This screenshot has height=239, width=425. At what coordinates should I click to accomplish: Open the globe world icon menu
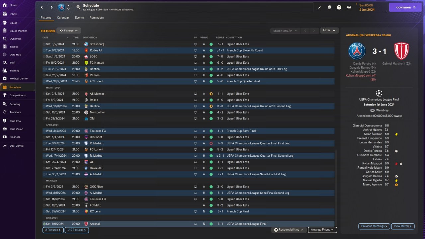tap(329, 7)
